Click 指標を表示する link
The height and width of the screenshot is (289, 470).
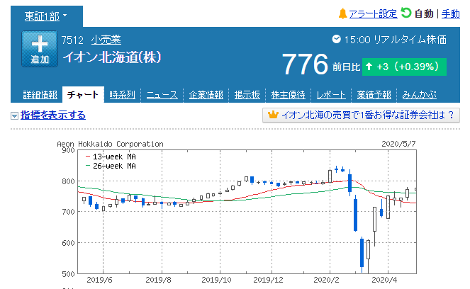click(x=53, y=115)
